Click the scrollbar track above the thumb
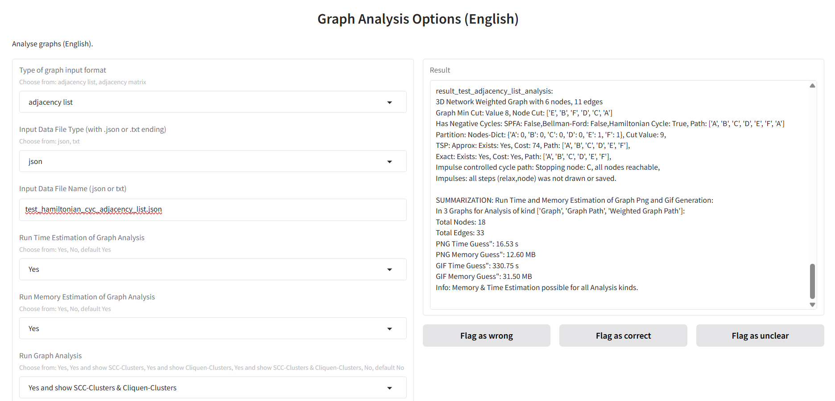Viewport: 835px width, 401px height. (x=812, y=178)
